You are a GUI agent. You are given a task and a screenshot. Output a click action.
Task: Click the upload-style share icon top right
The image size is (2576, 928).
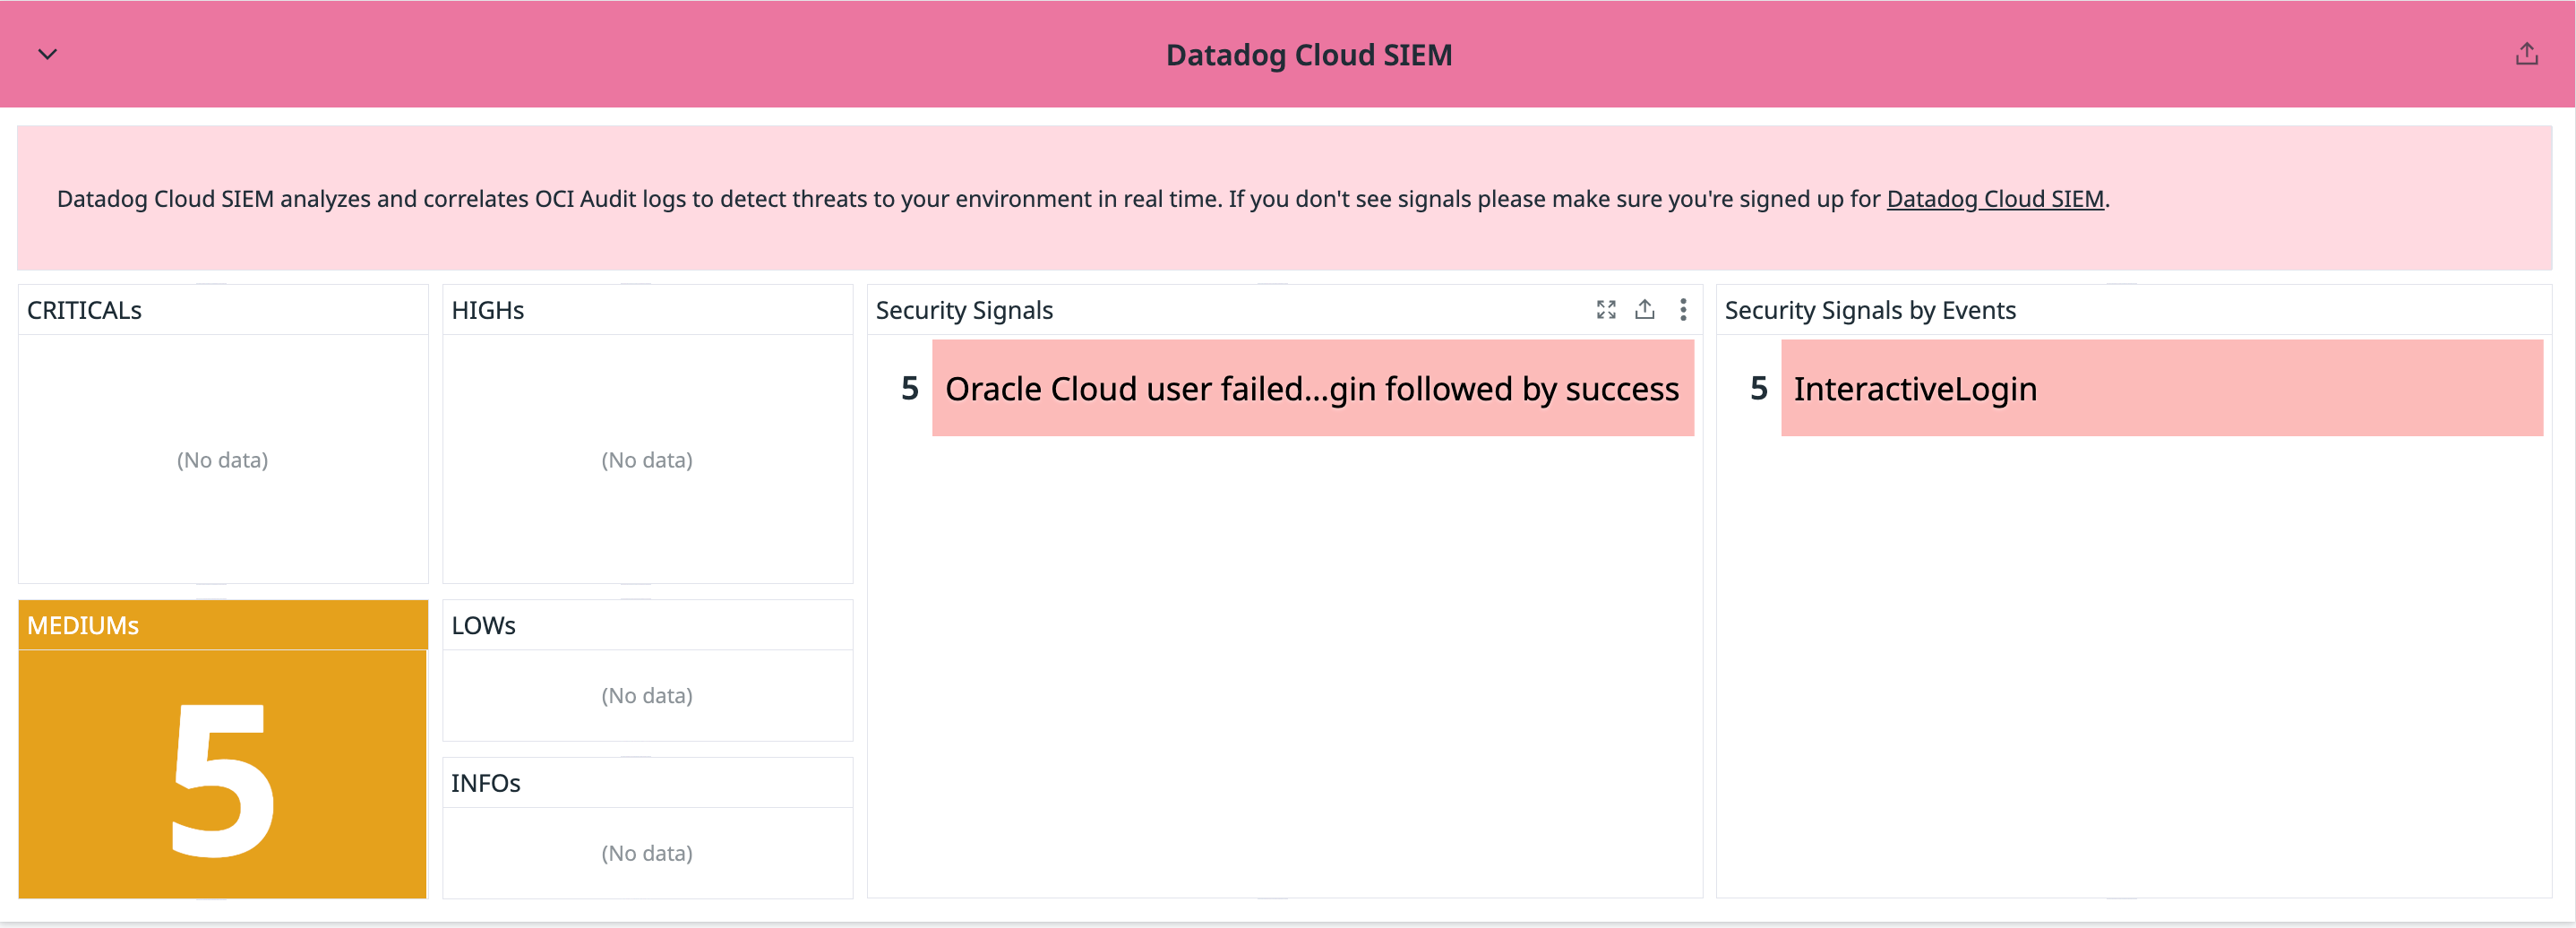pyautogui.click(x=2527, y=53)
